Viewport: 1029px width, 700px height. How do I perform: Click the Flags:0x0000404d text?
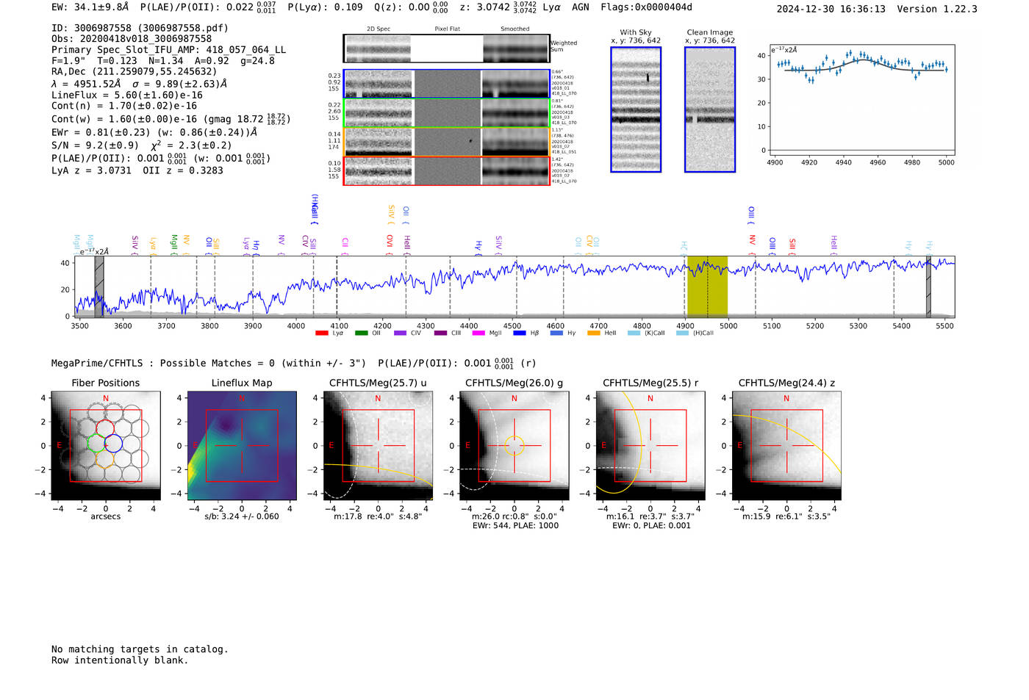(x=646, y=7)
